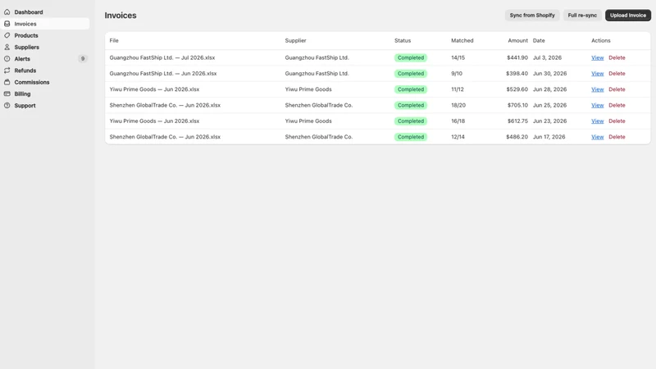Delete the Yiwu Prime Goods $612.75 invoice
The height and width of the screenshot is (369, 656).
point(617,121)
